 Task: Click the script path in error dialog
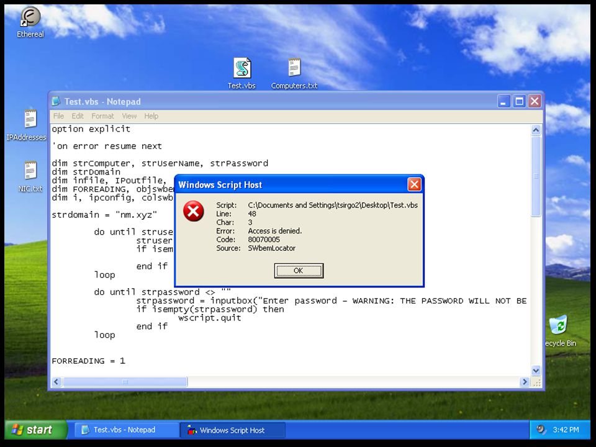pyautogui.click(x=333, y=205)
